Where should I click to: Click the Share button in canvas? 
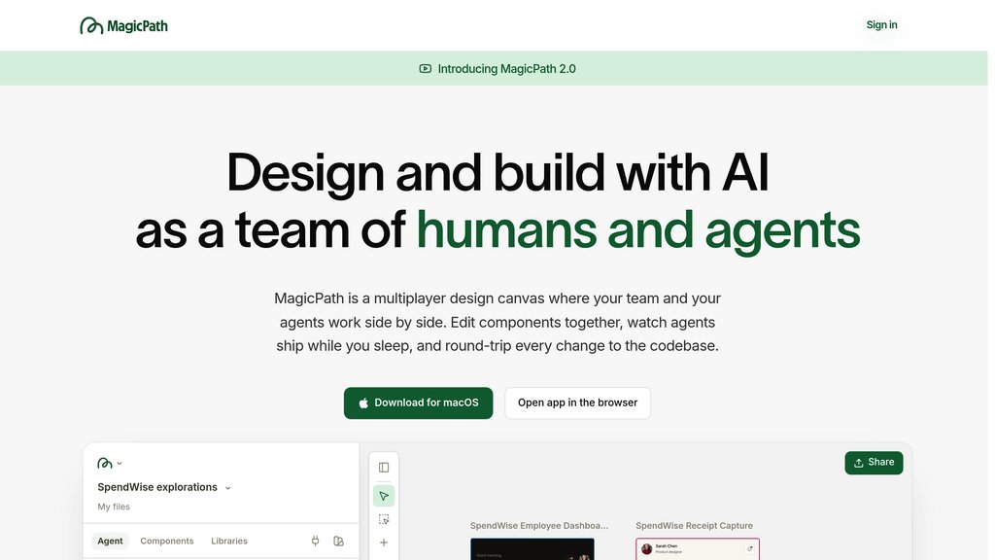click(874, 462)
